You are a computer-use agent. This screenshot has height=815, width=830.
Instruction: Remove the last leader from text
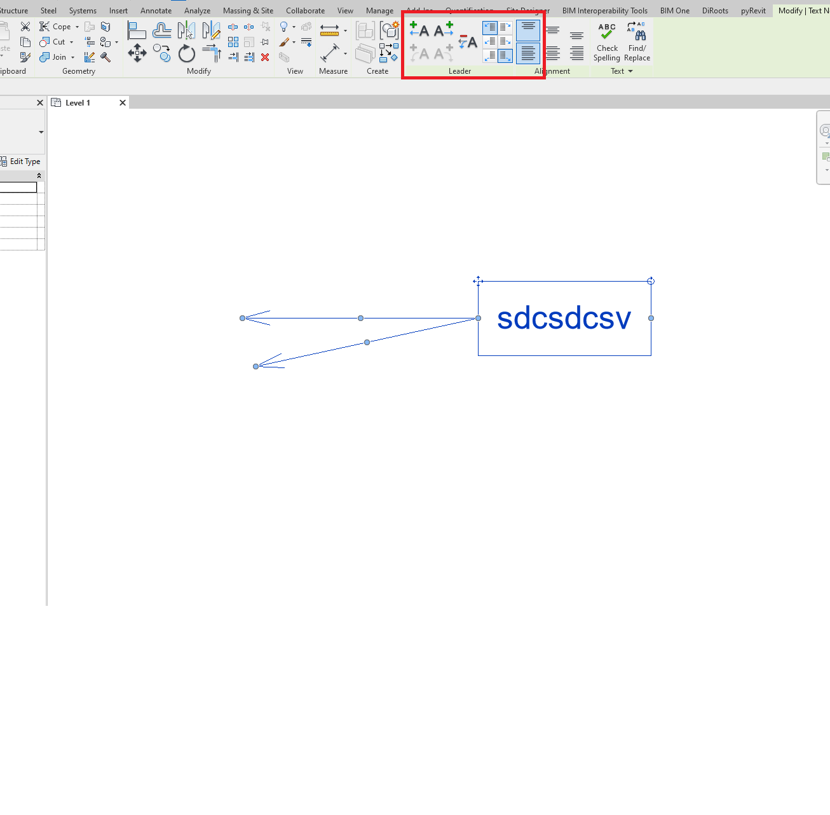[x=467, y=41]
